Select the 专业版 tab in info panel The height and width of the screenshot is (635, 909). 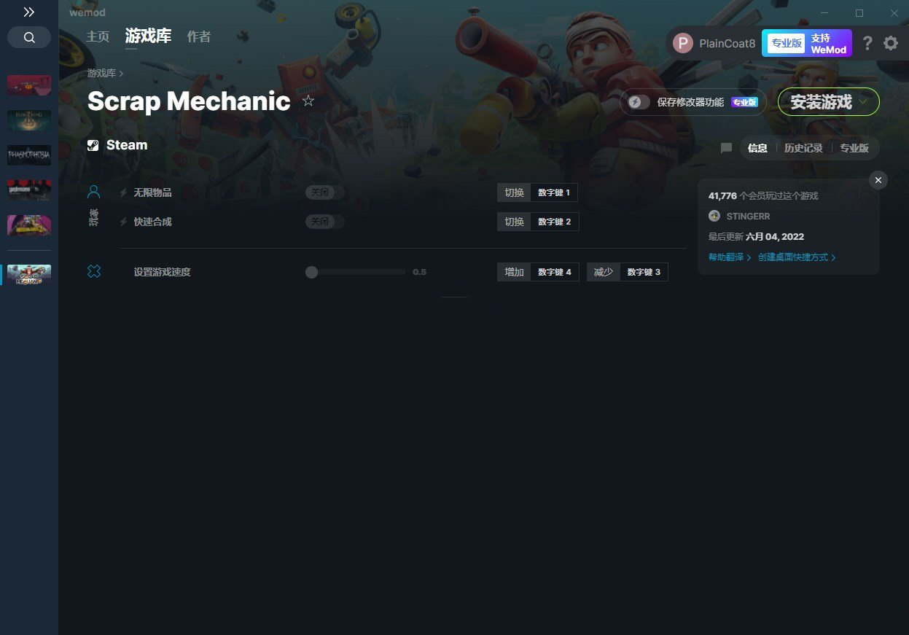(854, 148)
